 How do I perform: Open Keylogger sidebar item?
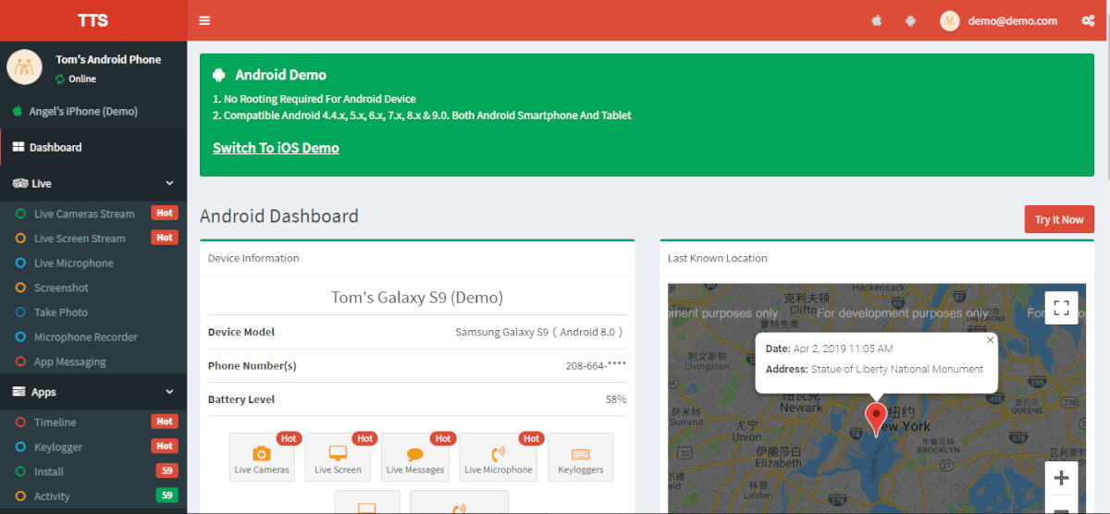[x=93, y=447]
